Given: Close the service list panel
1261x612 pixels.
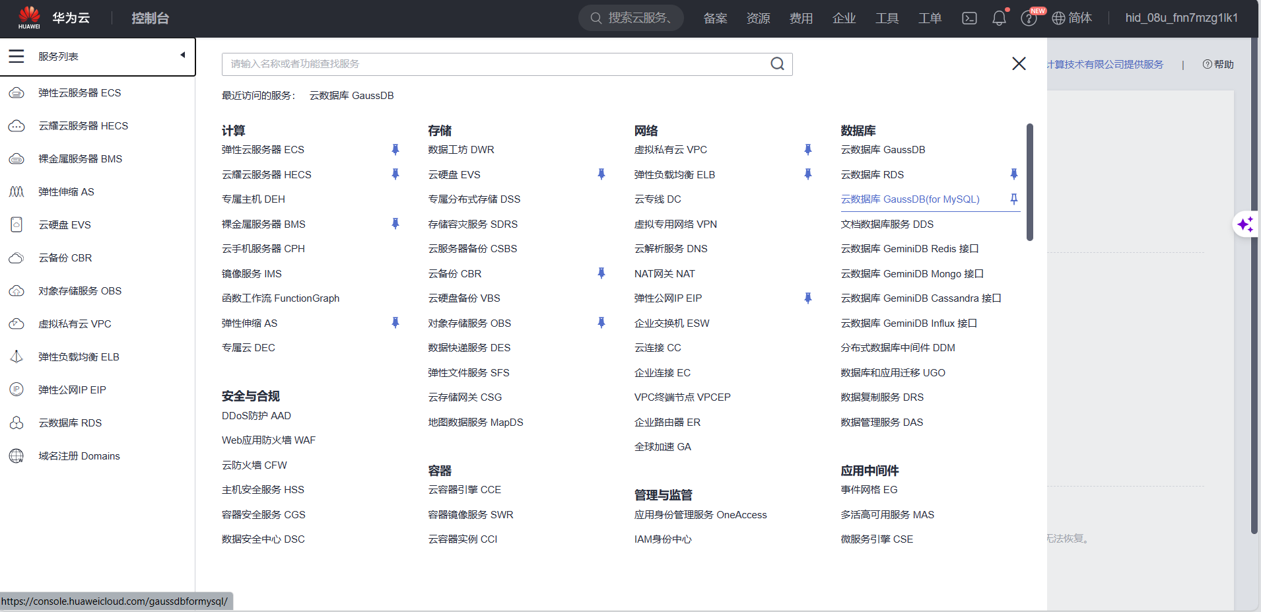Looking at the screenshot, I should [1019, 63].
